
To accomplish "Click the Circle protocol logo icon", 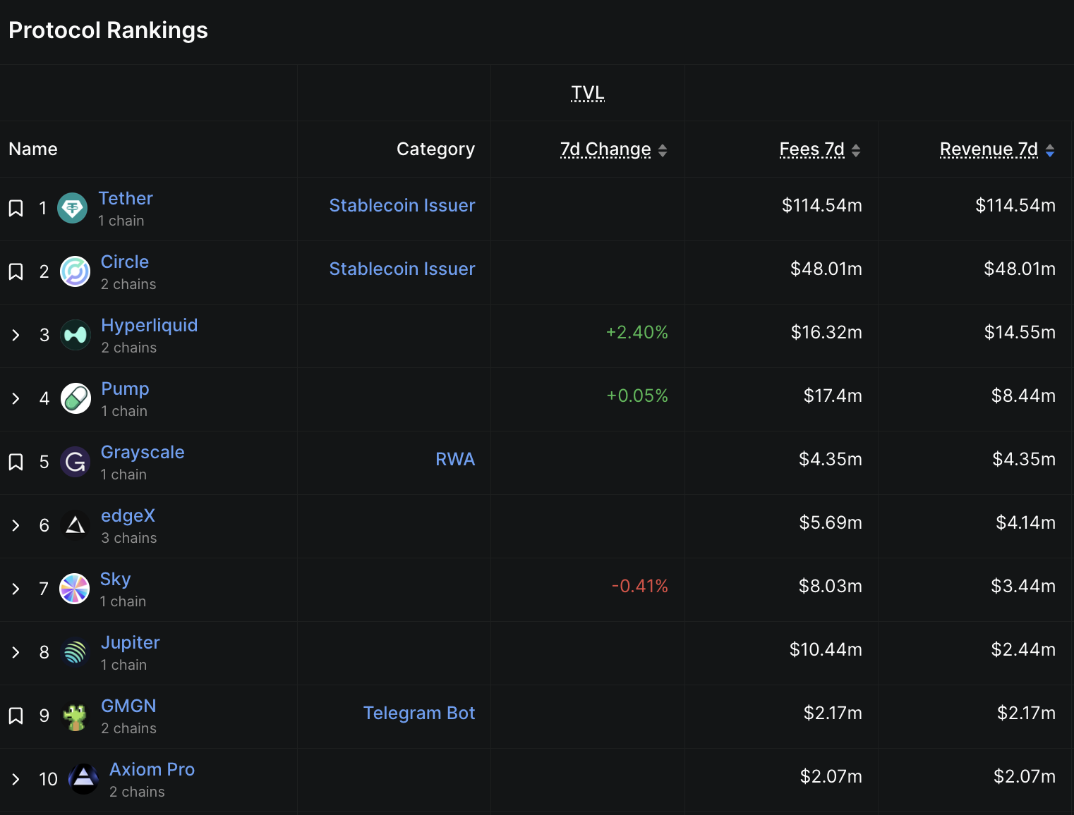I will click(x=75, y=271).
